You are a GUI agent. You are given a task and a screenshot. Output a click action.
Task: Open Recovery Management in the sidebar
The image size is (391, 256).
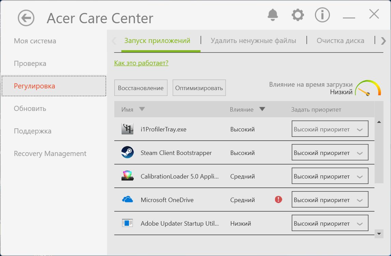point(50,154)
